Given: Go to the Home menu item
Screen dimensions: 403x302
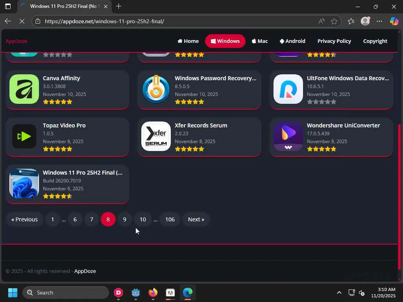Looking at the screenshot, I should [x=188, y=41].
